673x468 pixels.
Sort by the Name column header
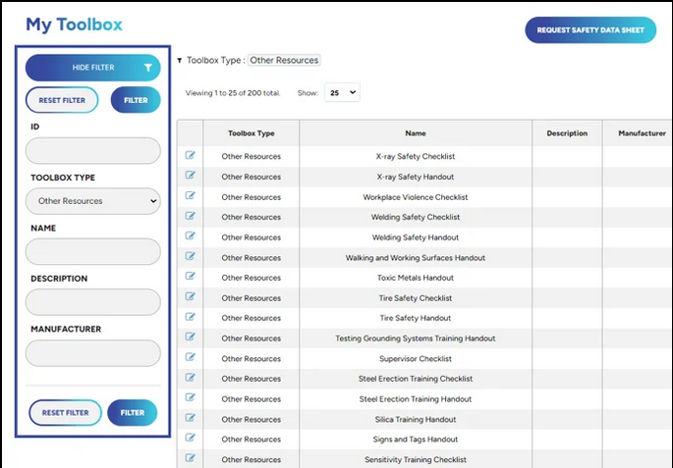(x=416, y=133)
